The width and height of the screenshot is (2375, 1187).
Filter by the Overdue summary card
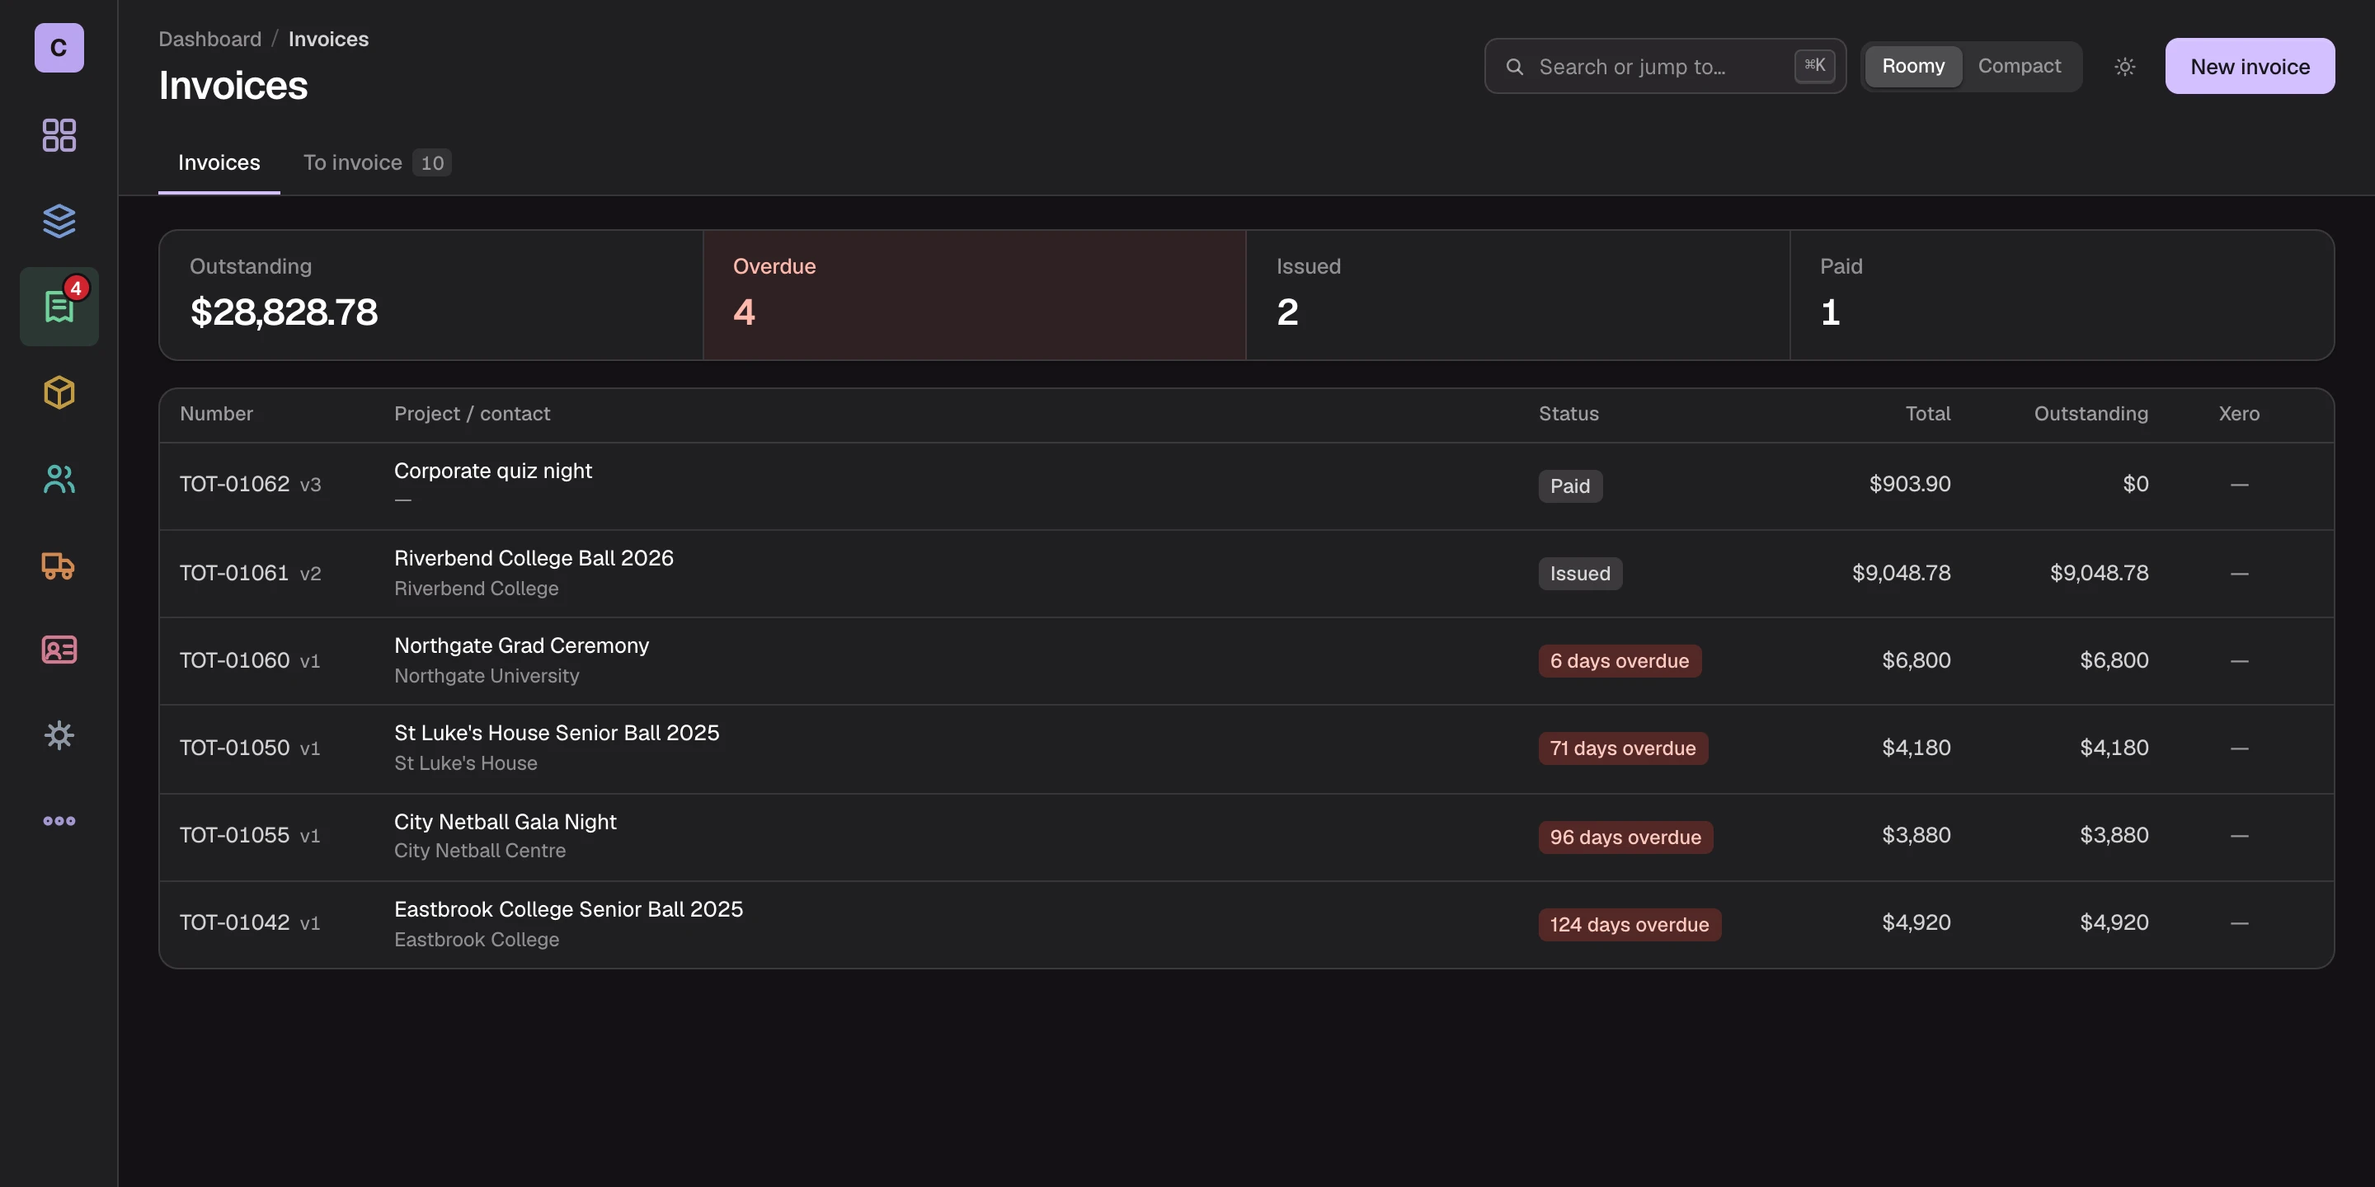(x=974, y=295)
